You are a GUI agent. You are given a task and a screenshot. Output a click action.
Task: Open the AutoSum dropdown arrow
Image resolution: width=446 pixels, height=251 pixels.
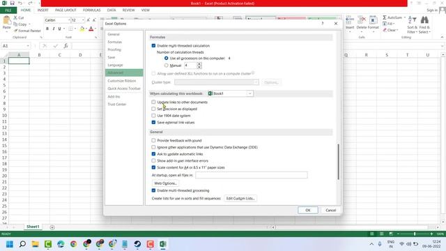coord(405,17)
